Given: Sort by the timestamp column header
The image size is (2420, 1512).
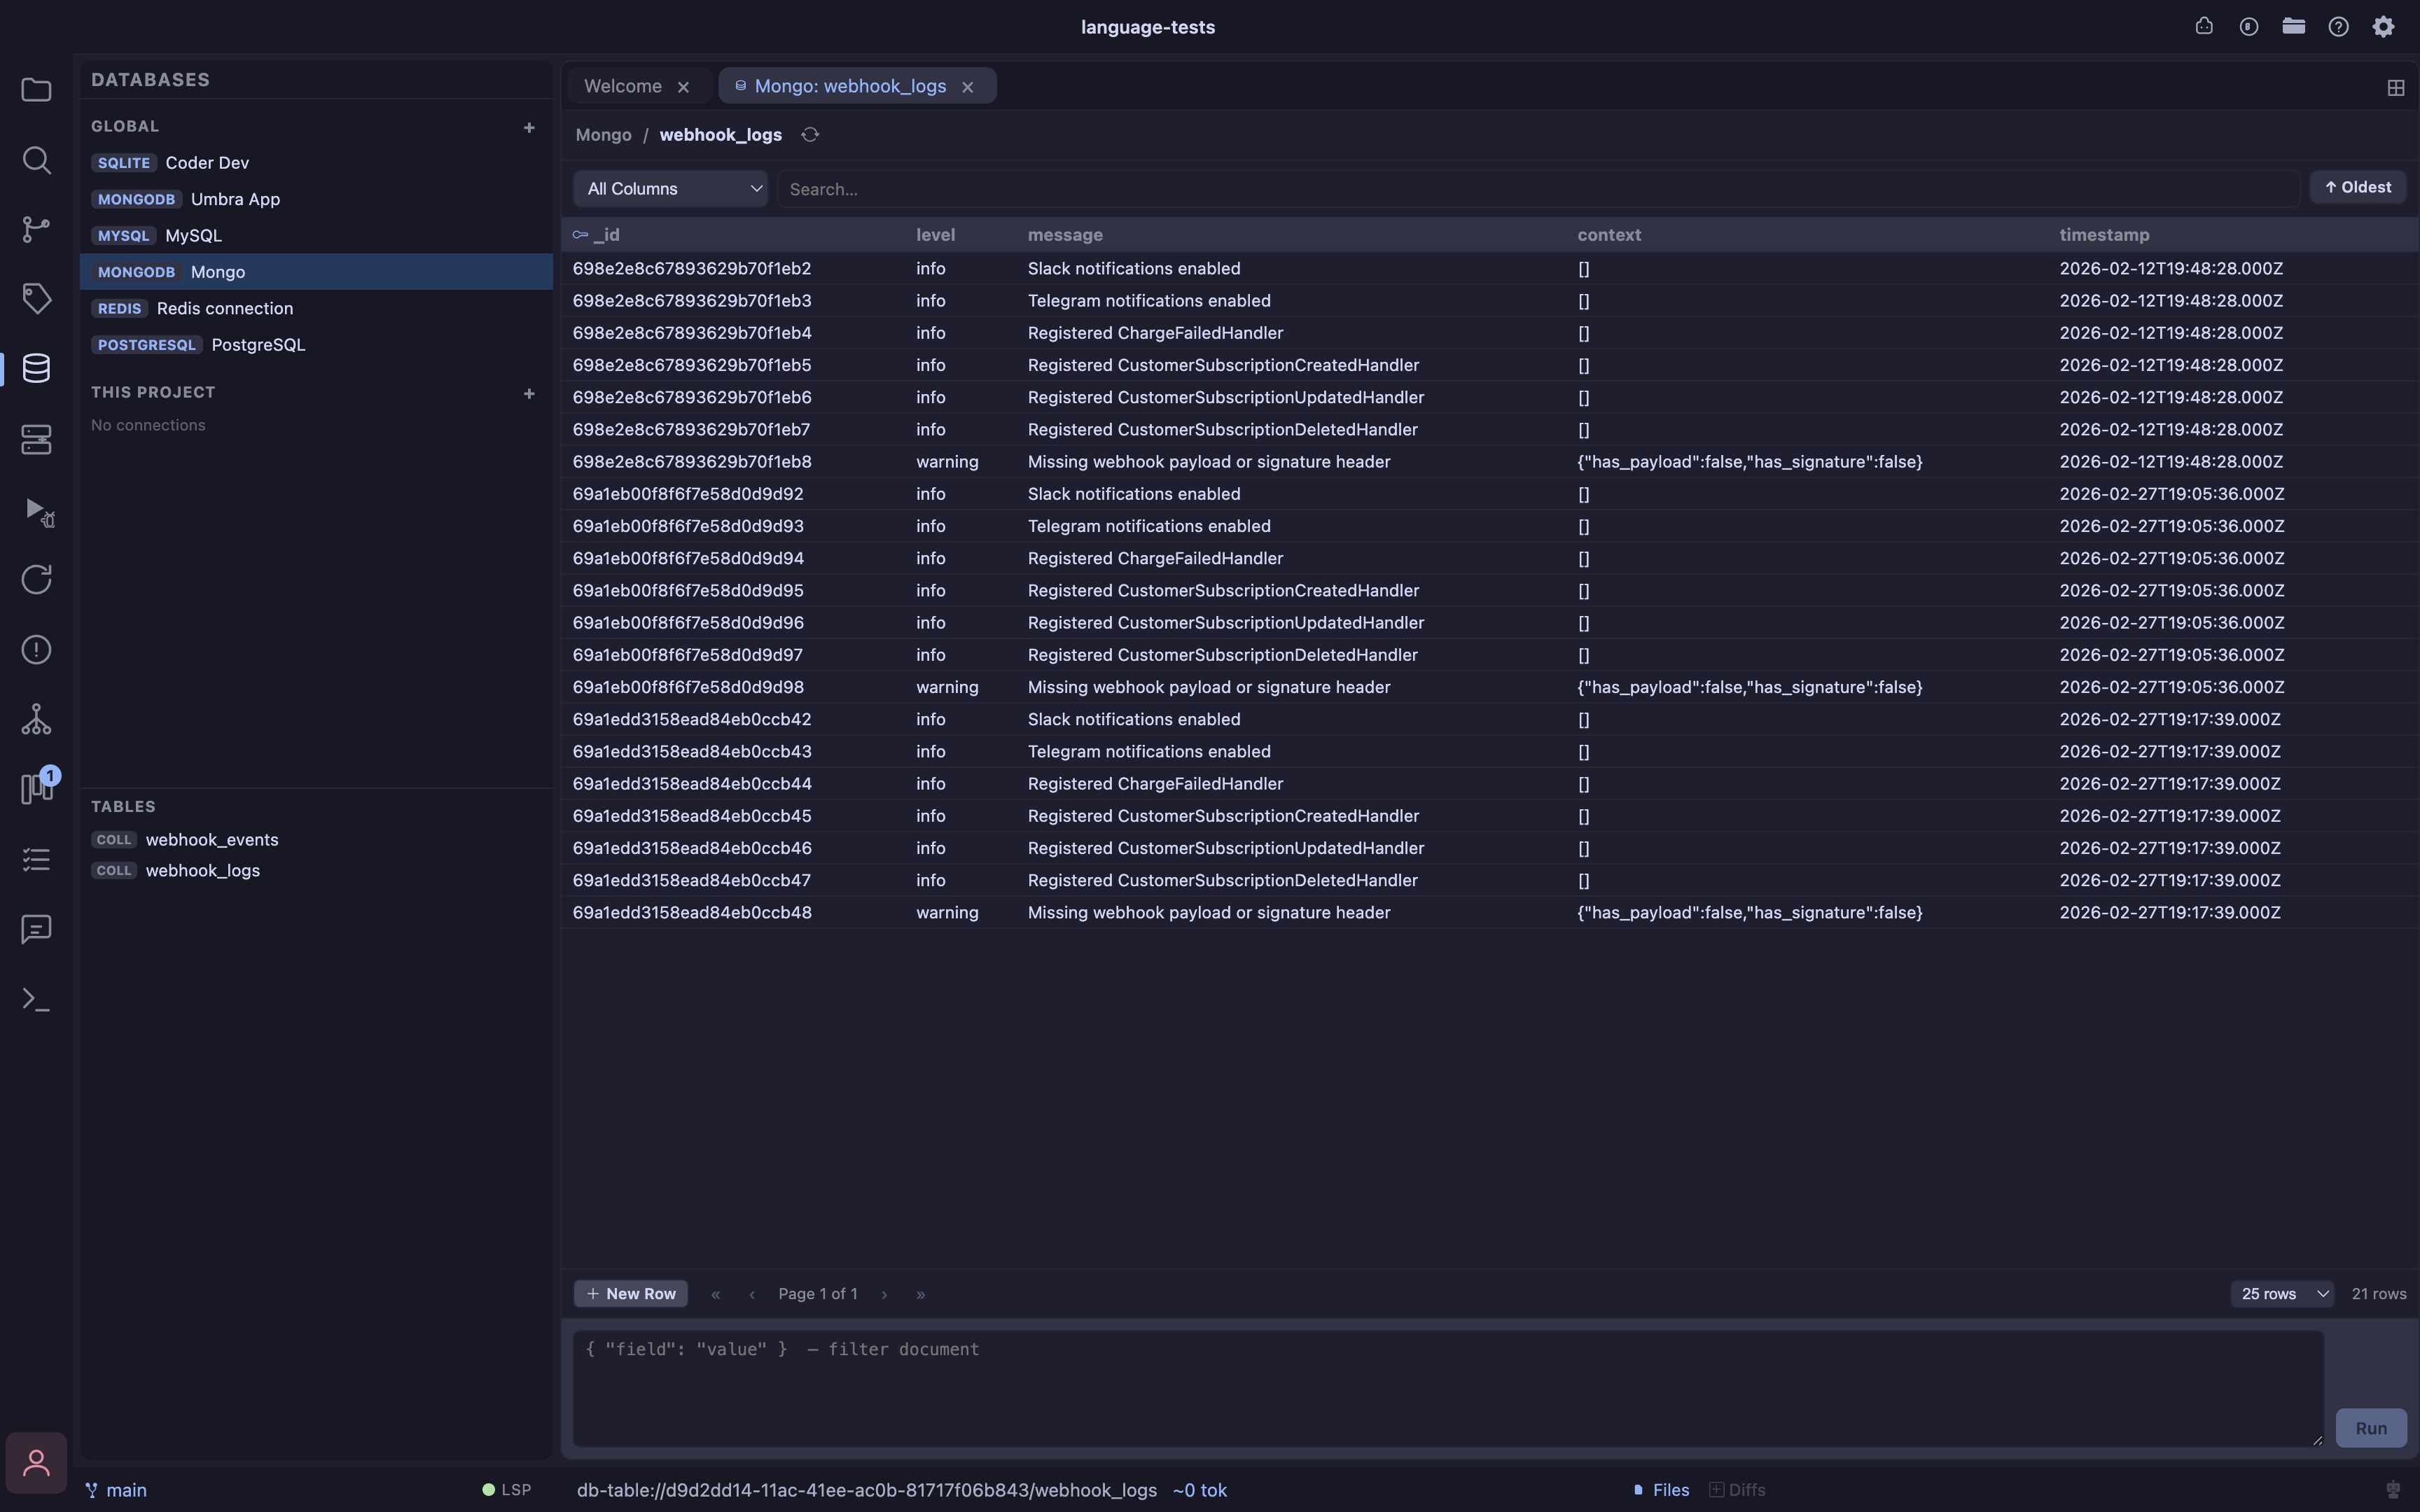Looking at the screenshot, I should pyautogui.click(x=2104, y=235).
